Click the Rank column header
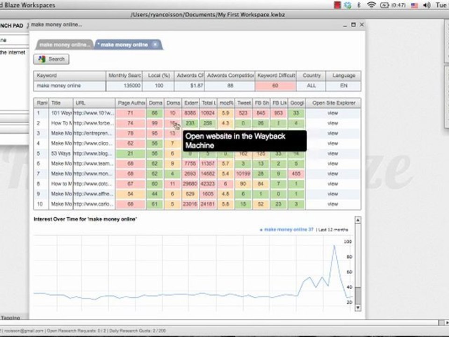Screen dimensions: 449x337 [x=42, y=103]
